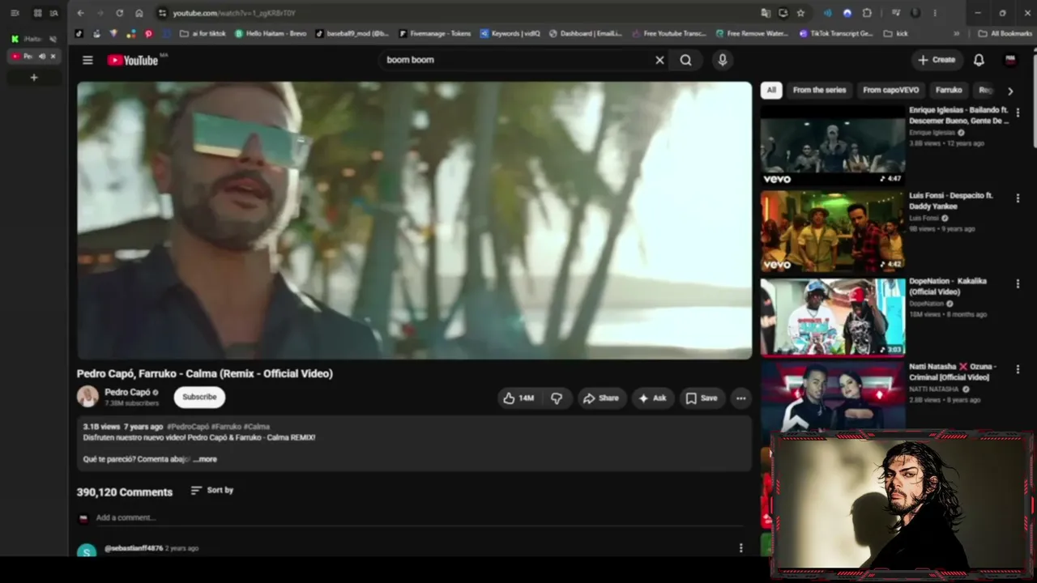1037x583 pixels.
Task: Go to the YouTube home logo
Action: 133,60
